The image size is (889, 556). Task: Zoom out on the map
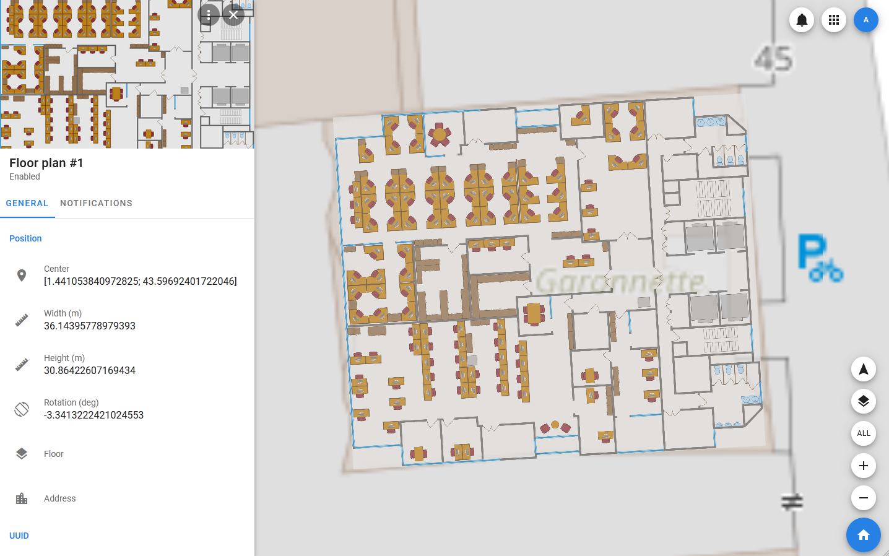point(863,498)
